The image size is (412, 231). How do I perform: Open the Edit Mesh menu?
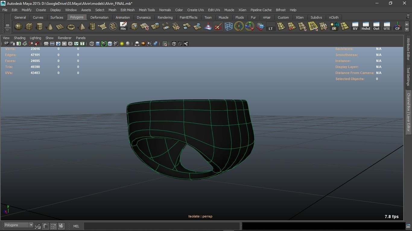point(127,10)
